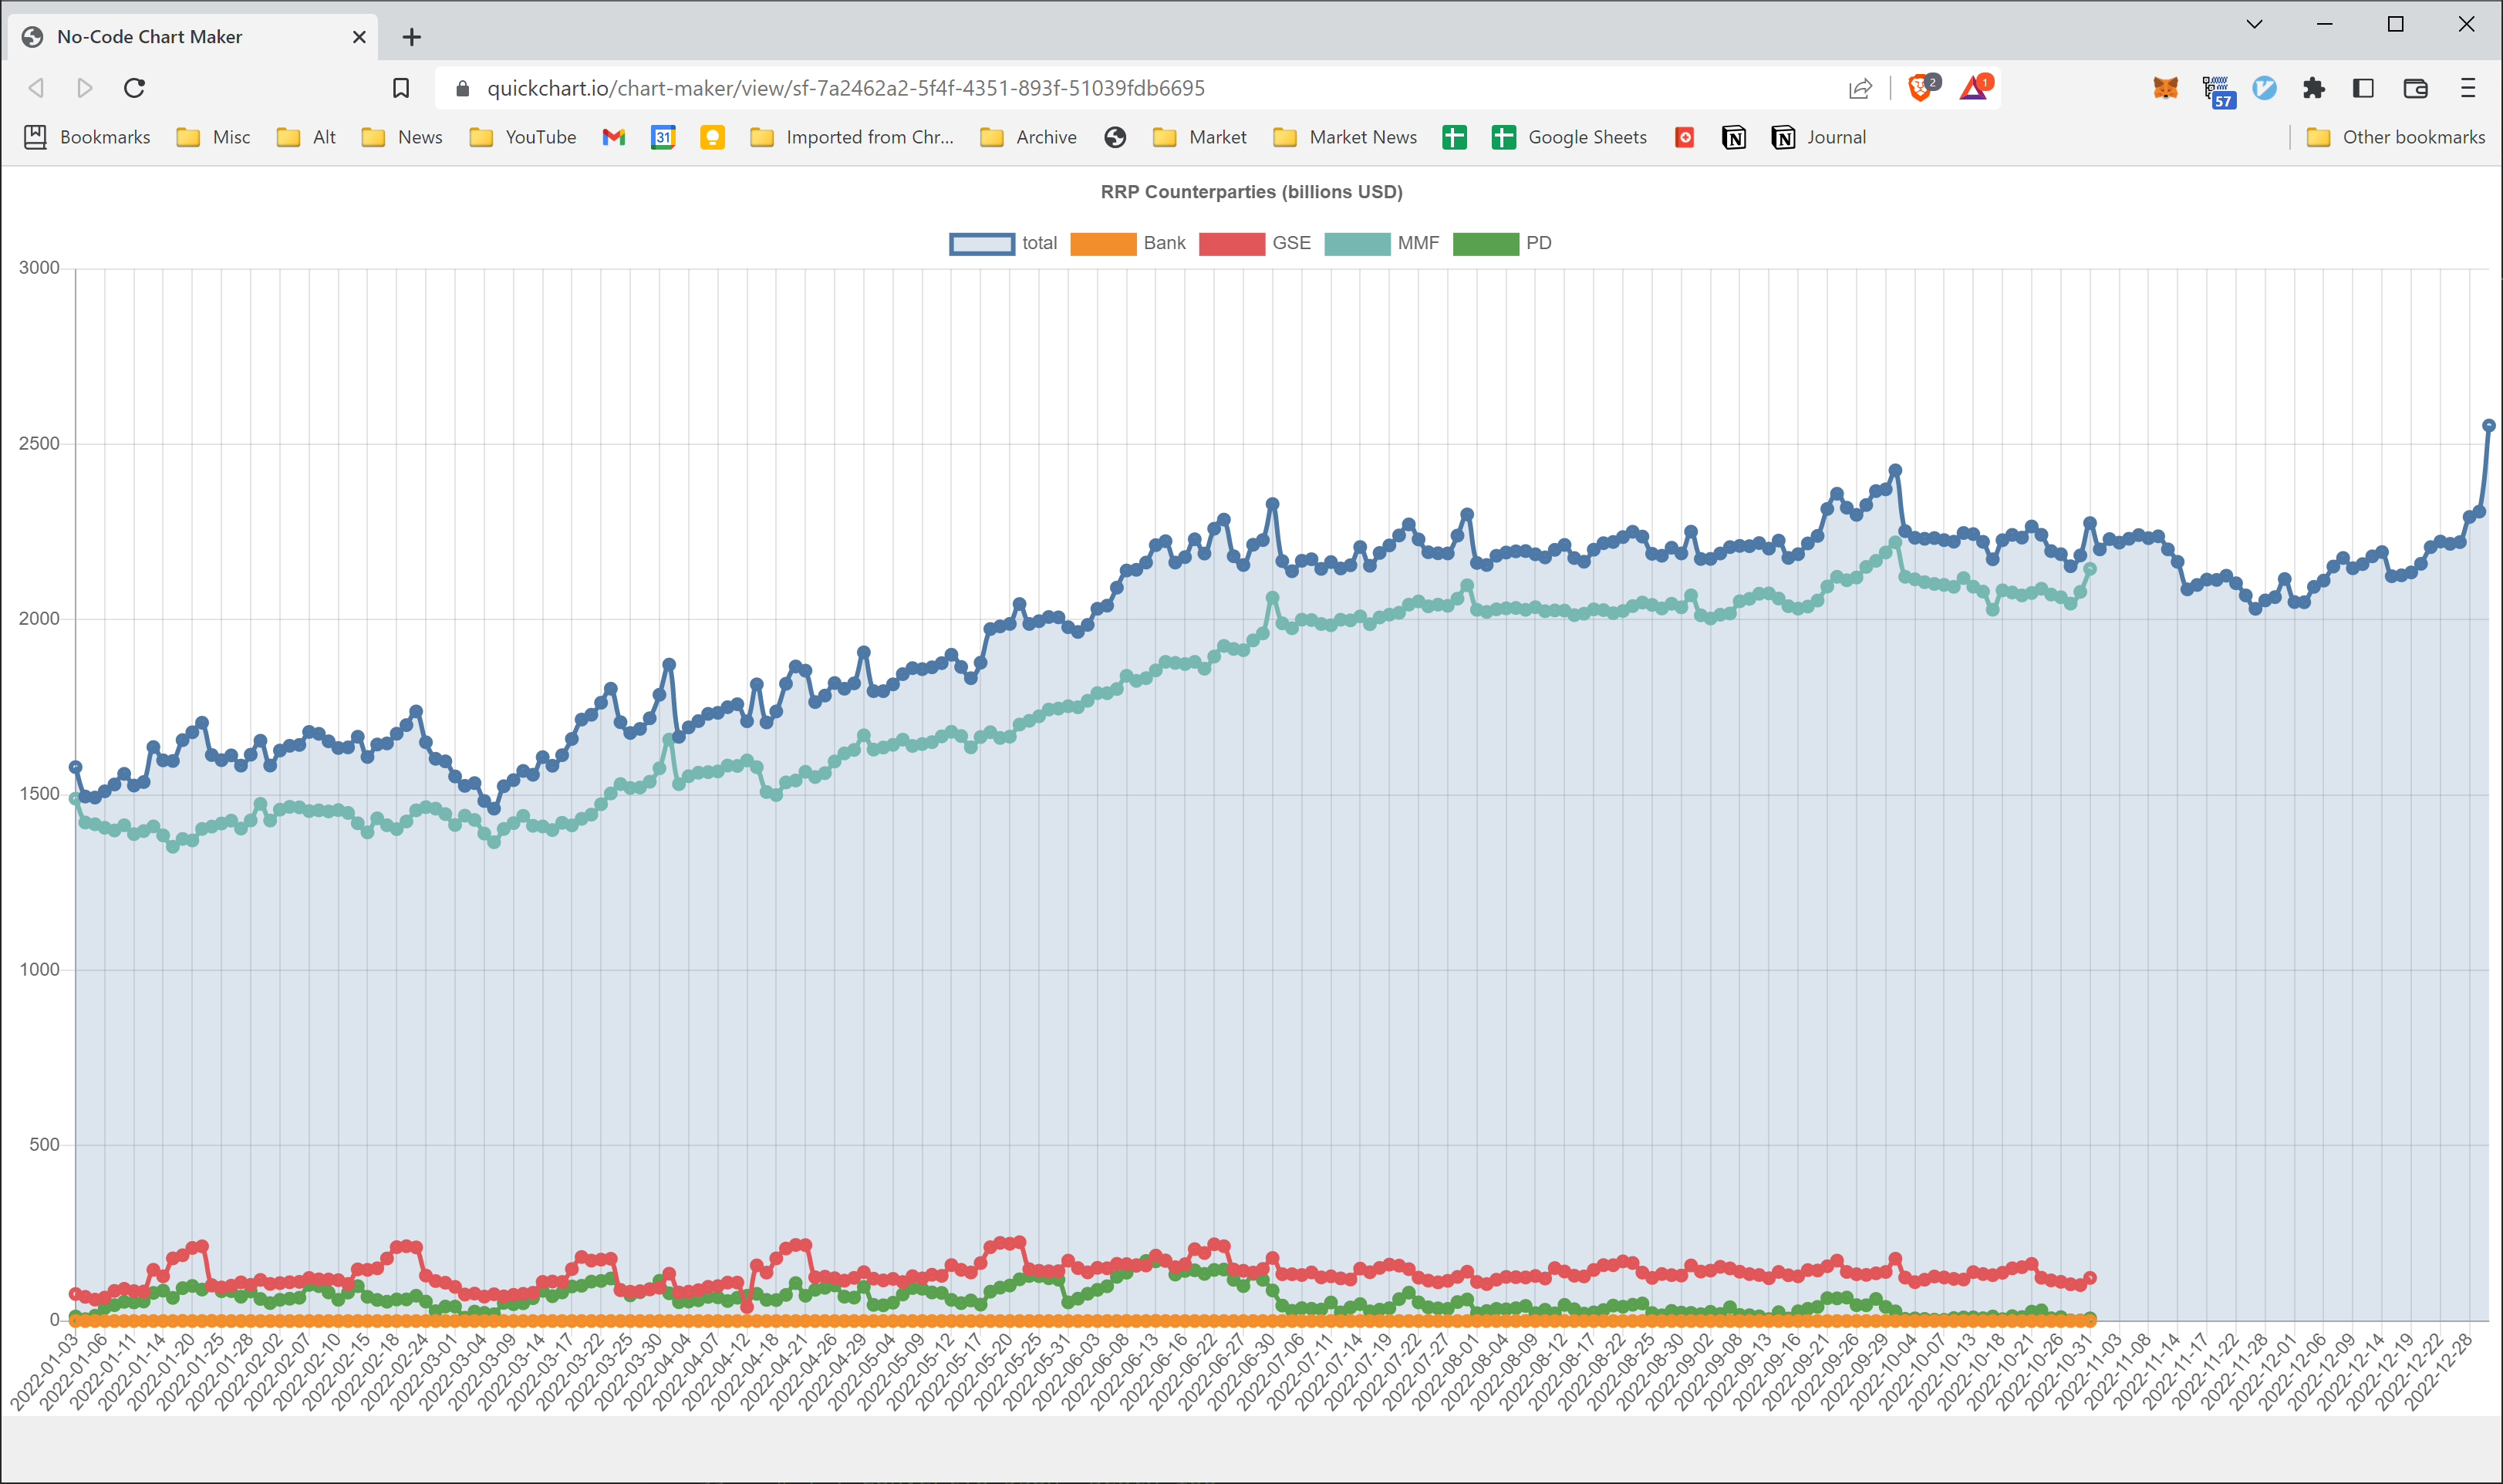The image size is (2503, 1484).
Task: Toggle GSE series visibility in legend
Action: tap(1255, 243)
